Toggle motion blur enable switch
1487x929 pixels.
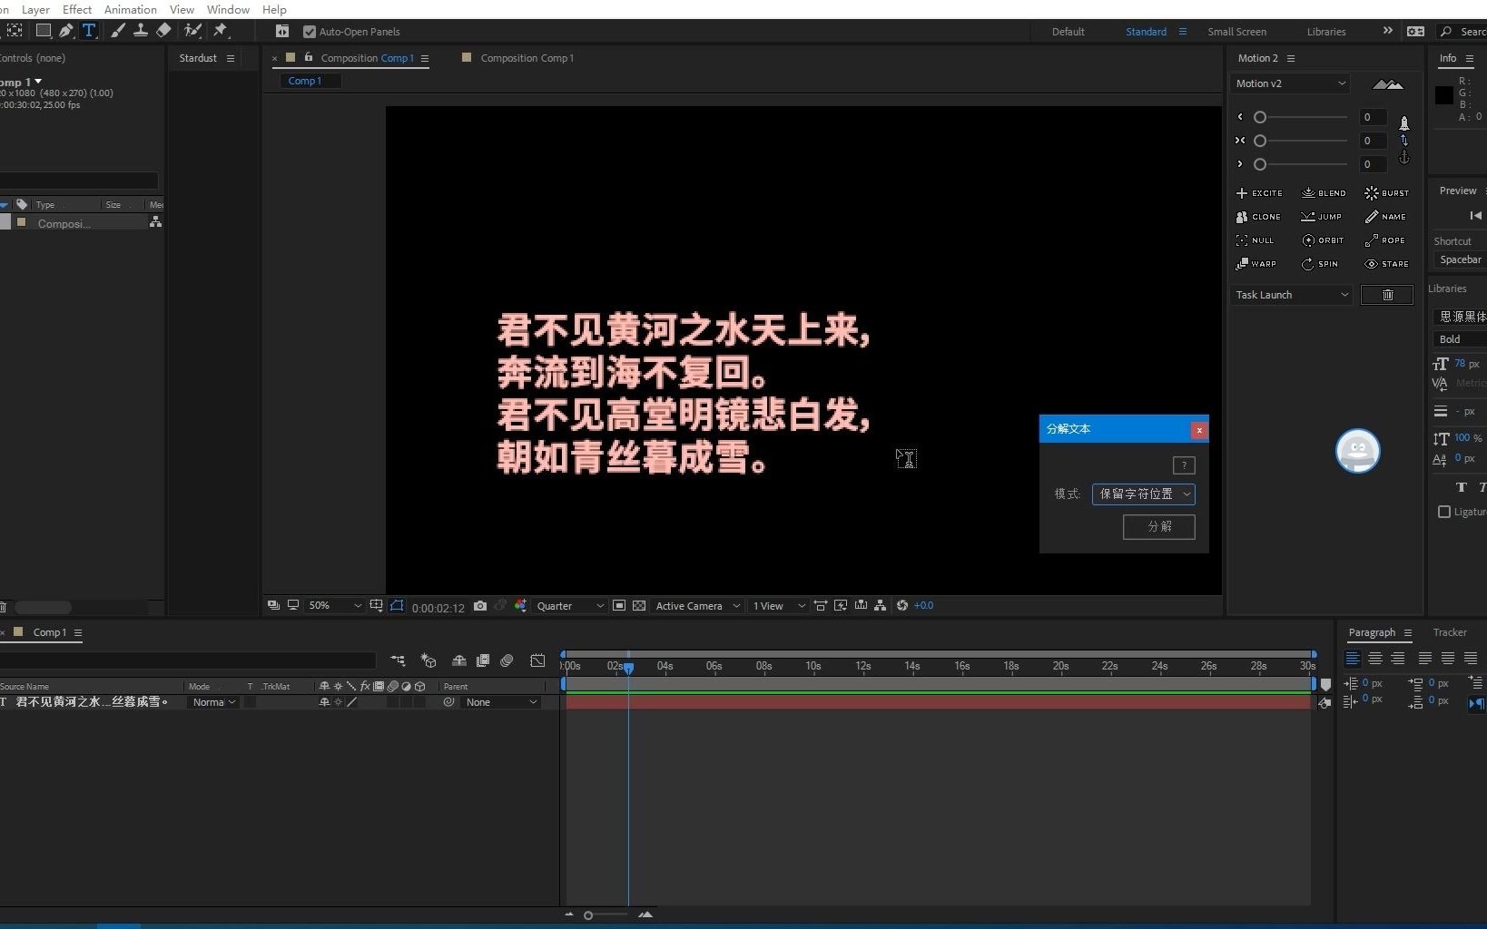tap(507, 660)
